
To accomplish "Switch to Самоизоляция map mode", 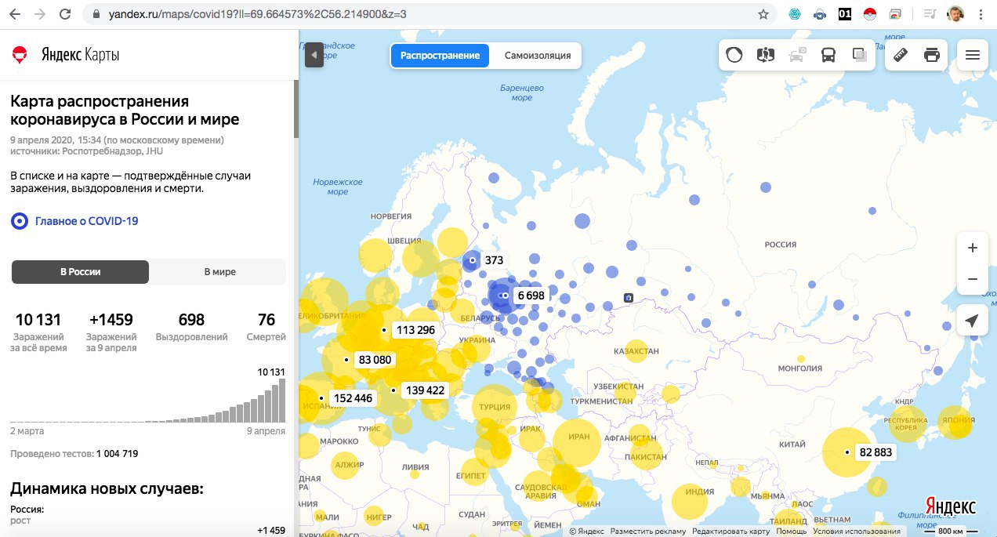I will 537,56.
